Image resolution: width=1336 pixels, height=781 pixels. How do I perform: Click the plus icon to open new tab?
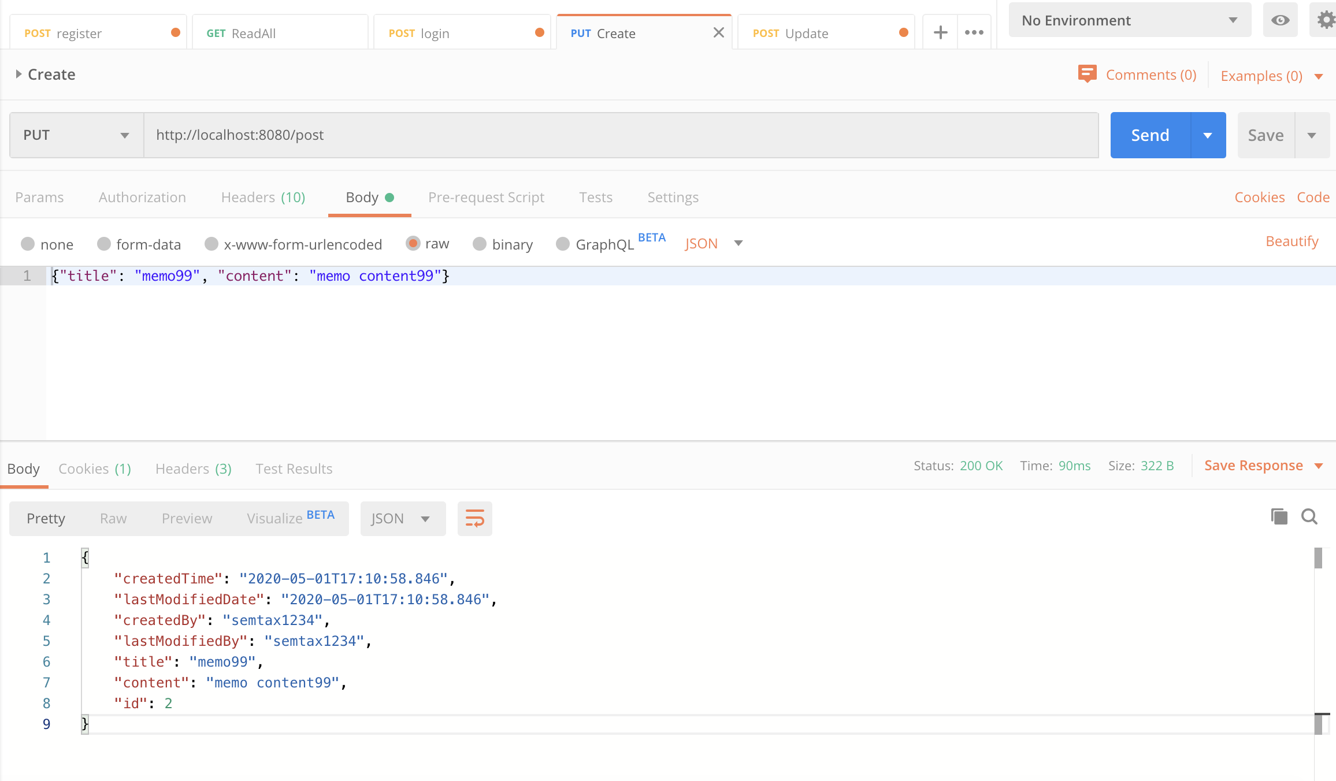click(x=940, y=33)
